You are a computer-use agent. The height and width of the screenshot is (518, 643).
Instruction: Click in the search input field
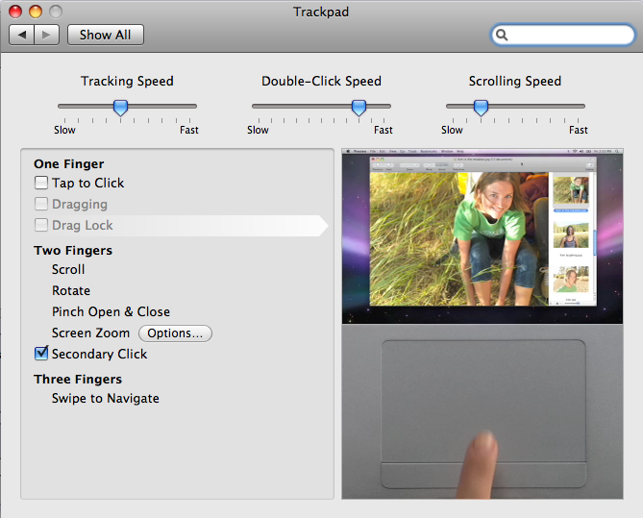coord(563,35)
